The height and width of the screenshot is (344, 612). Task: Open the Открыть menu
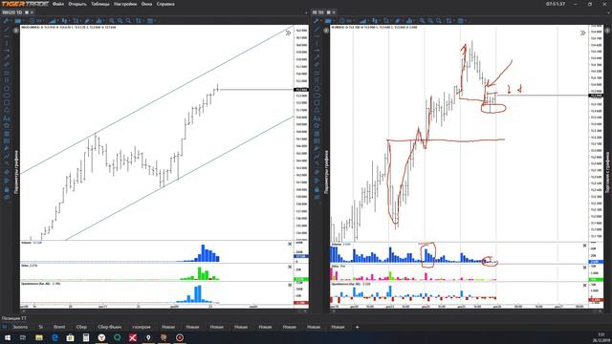coord(77,4)
